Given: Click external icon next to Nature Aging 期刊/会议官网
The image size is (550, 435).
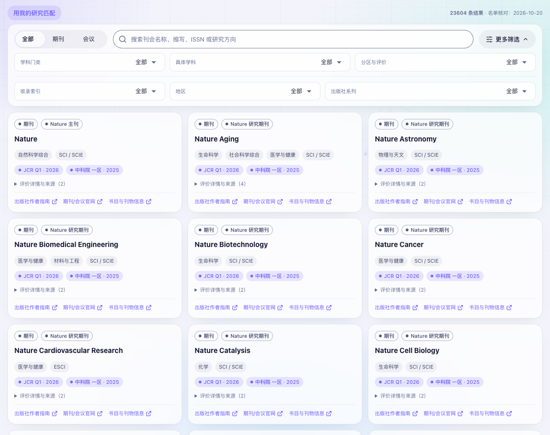Looking at the screenshot, I should [x=280, y=201].
